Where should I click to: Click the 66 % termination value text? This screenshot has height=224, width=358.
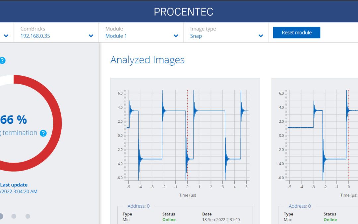(x=13, y=119)
